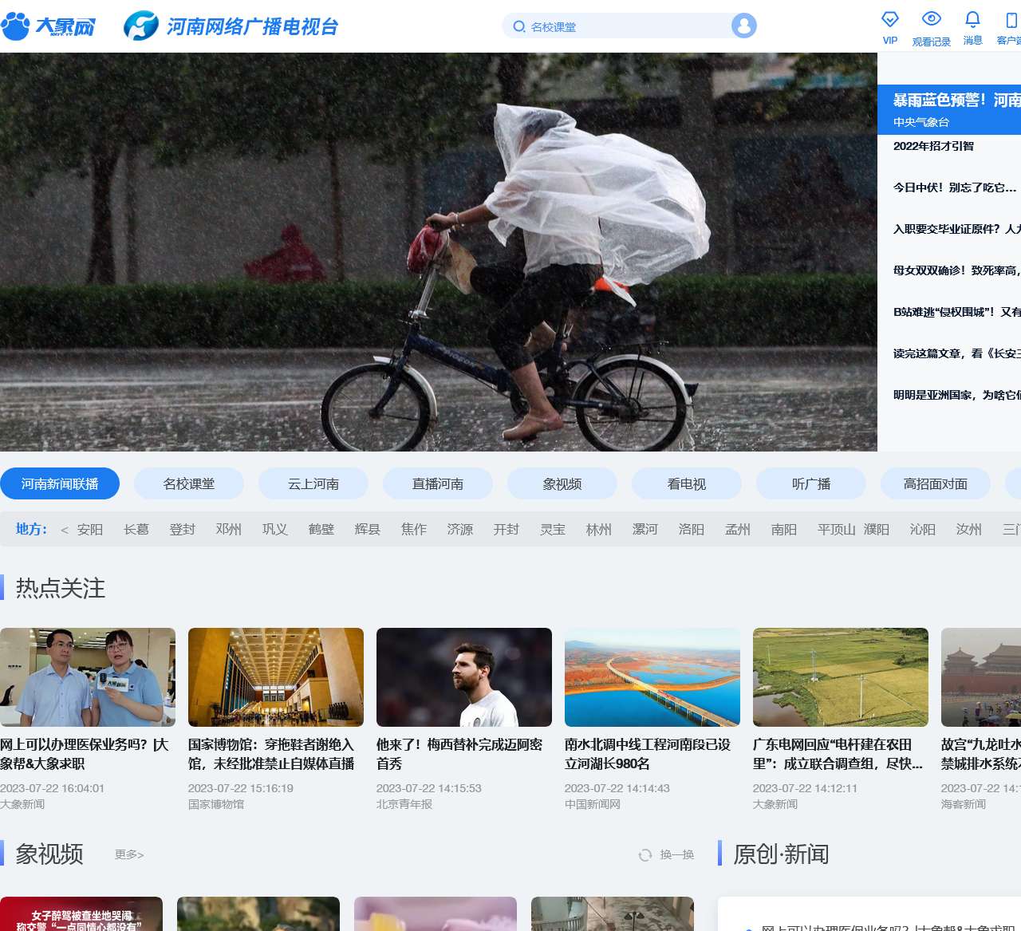Choose 洛阳 in the region list
The height and width of the screenshot is (931, 1021).
[x=692, y=530]
